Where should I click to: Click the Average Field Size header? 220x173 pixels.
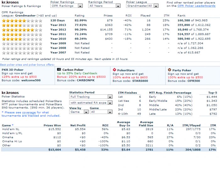[146, 124]
